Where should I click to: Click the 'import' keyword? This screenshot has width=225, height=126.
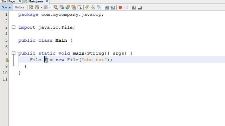[27, 27]
